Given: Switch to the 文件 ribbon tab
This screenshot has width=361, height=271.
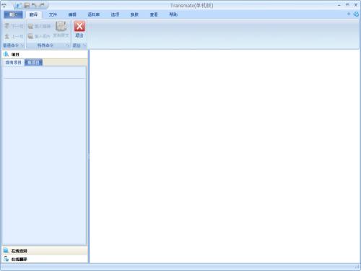Looking at the screenshot, I should point(53,14).
